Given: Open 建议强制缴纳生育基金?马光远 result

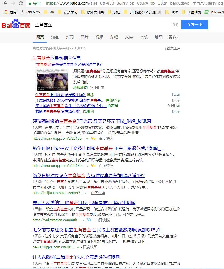Looking at the screenshot, I should (x=92, y=121).
